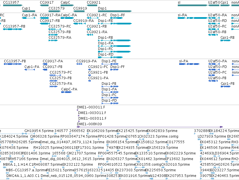Viewport: 239px width, 180px height.
Task: Select the CG13957 gene label
Action: tap(11, 3)
